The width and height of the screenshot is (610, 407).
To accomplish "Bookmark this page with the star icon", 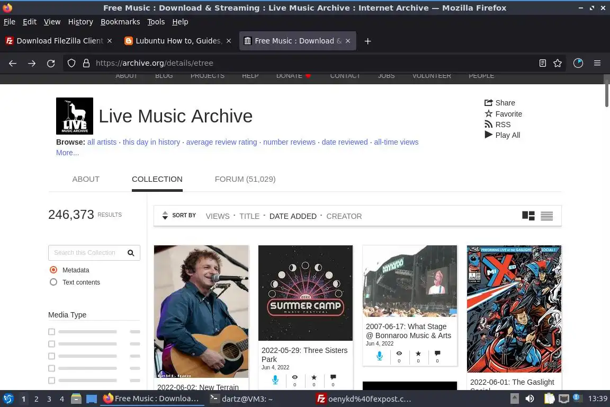I will point(558,63).
